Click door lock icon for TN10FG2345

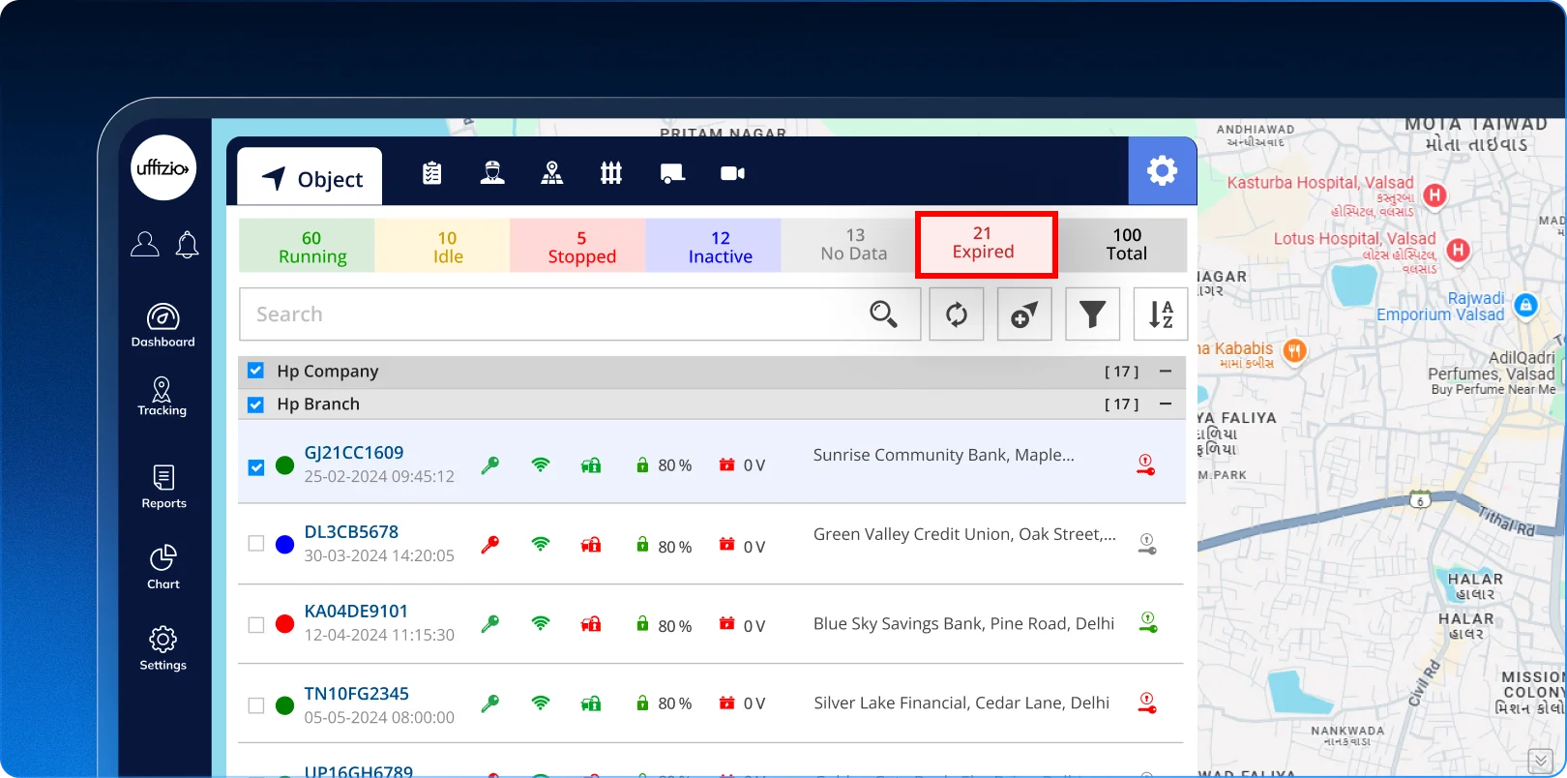pyautogui.click(x=591, y=703)
